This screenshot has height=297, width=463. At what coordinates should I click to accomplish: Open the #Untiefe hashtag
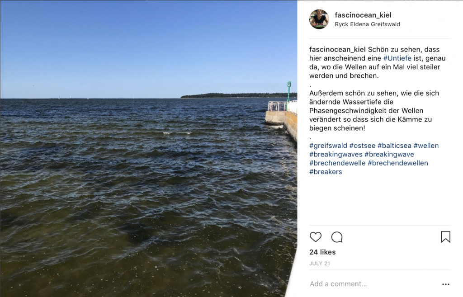(397, 58)
